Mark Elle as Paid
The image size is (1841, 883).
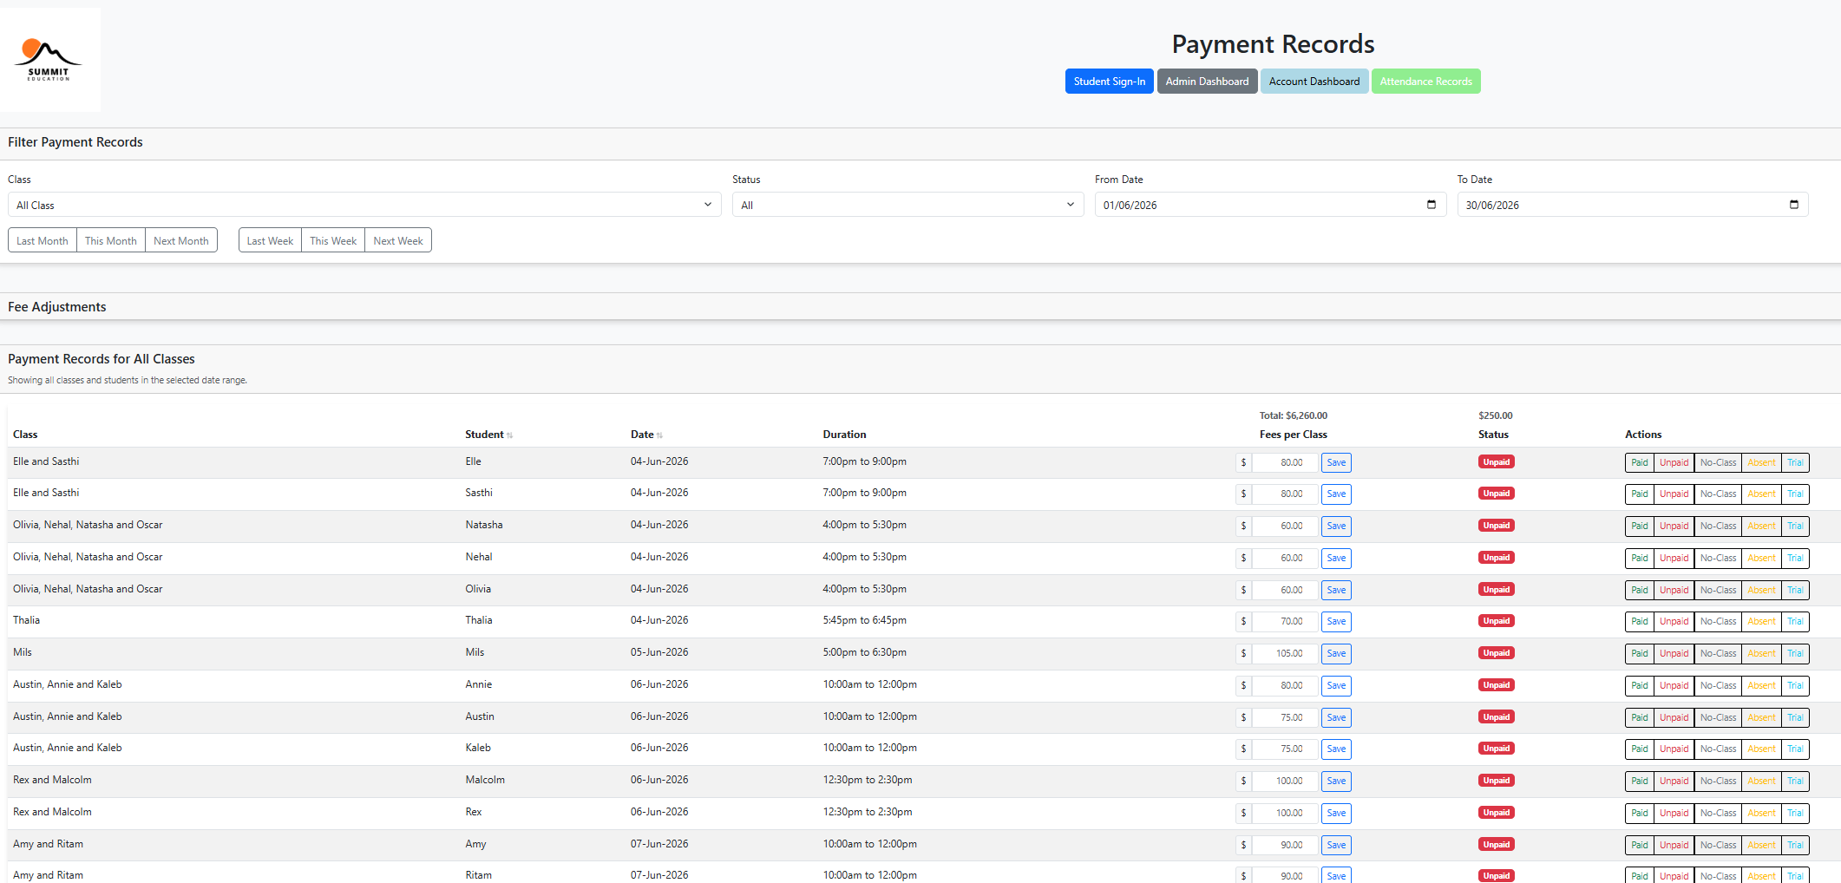1639,462
